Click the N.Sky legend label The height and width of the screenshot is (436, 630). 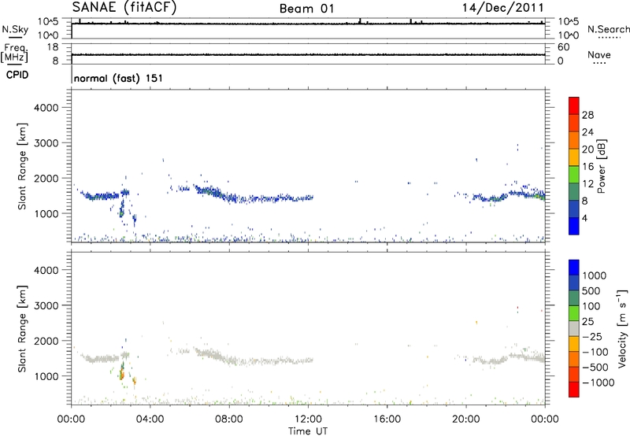[15, 29]
